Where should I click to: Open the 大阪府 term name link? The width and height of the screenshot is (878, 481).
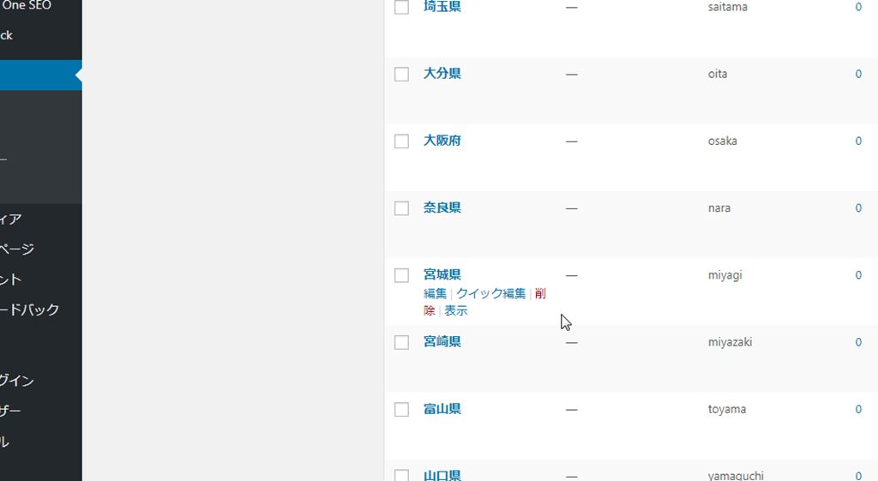(x=442, y=141)
